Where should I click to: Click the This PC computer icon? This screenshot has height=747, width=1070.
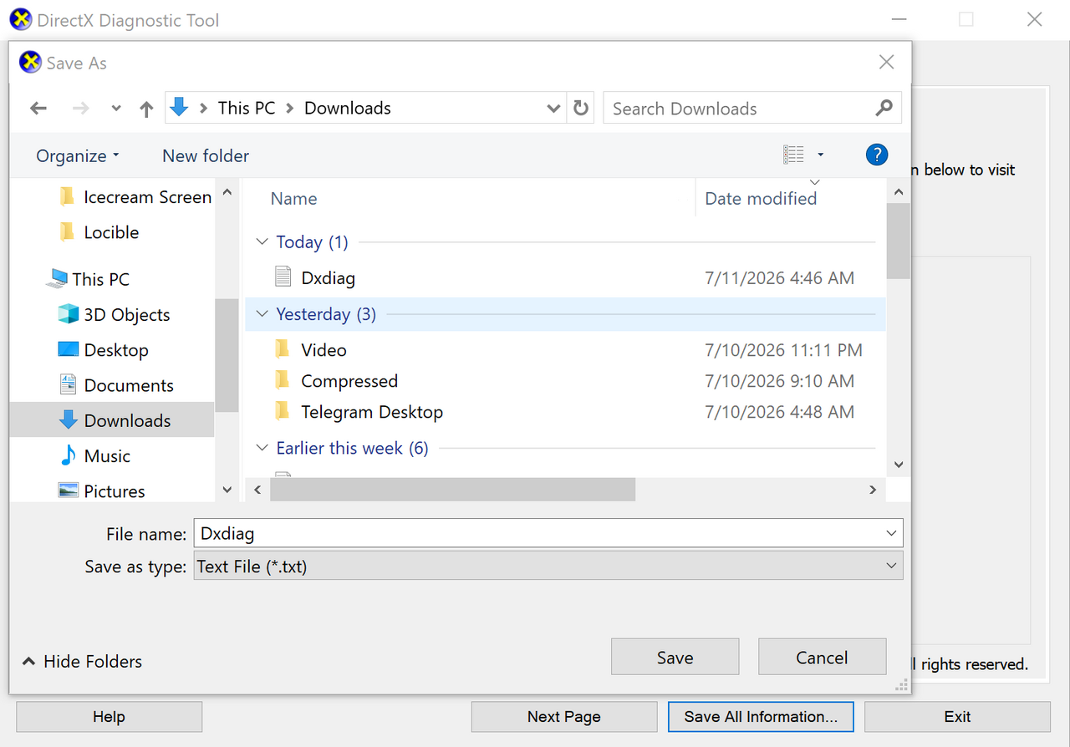(x=57, y=279)
